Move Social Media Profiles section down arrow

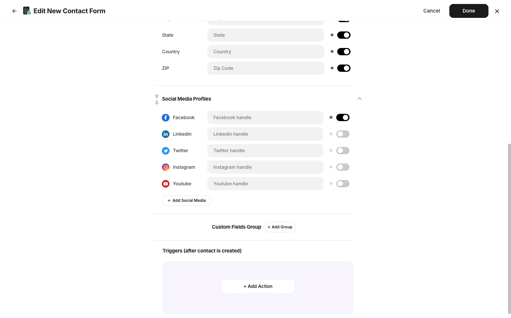click(157, 103)
